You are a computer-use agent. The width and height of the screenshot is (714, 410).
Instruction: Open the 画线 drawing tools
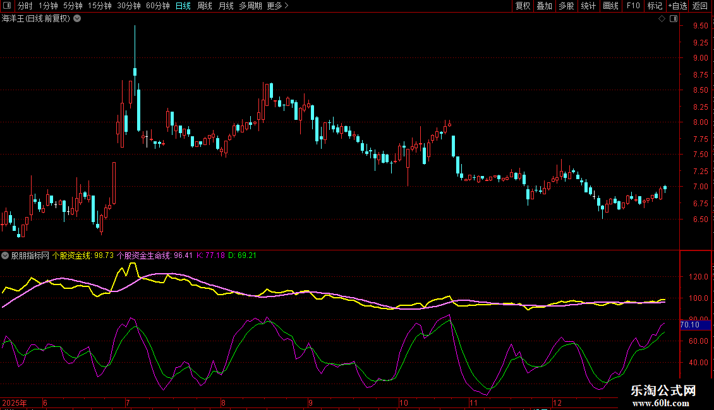[610, 6]
